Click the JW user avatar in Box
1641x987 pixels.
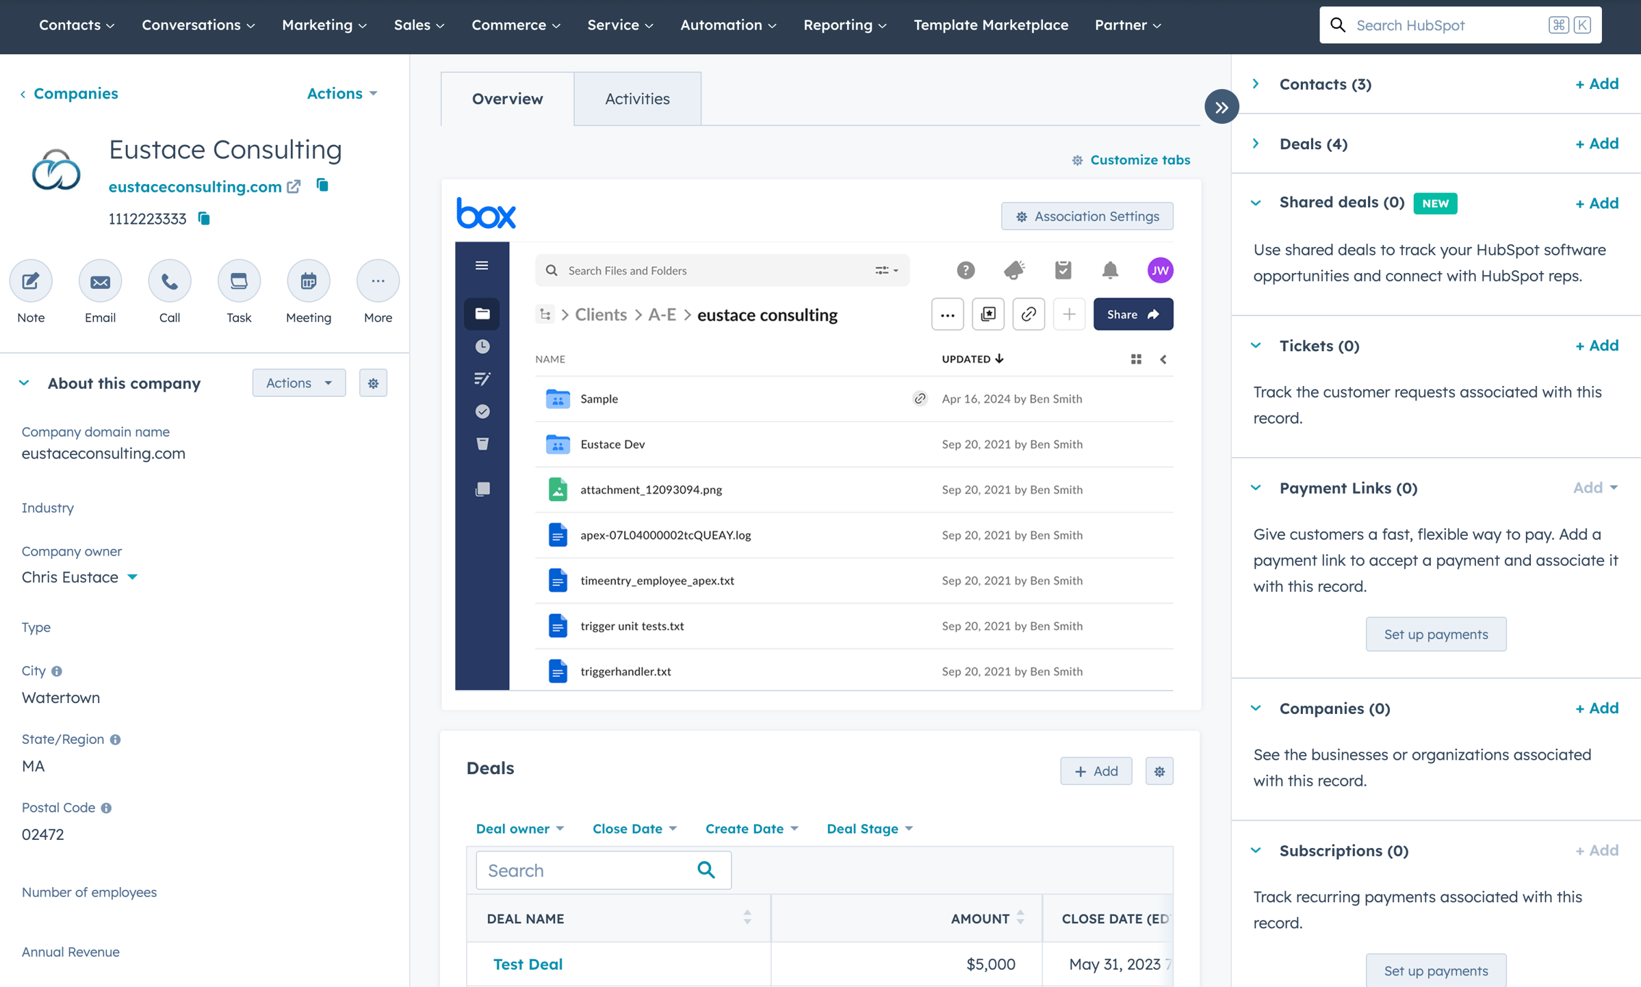tap(1160, 270)
